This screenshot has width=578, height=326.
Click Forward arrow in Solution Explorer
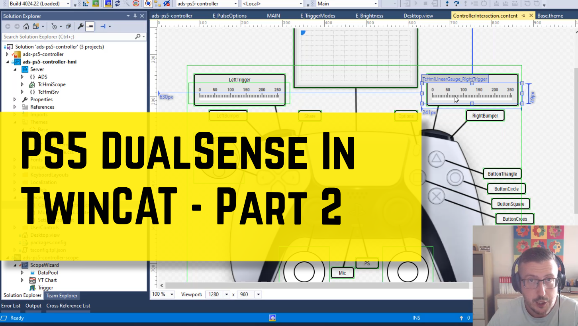point(17,26)
